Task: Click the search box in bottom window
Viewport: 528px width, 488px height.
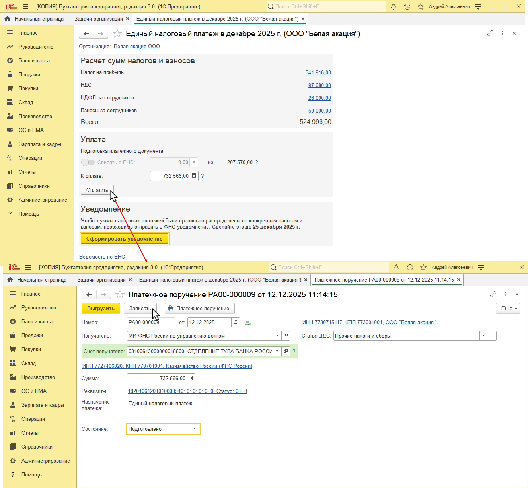Action: click(x=329, y=267)
